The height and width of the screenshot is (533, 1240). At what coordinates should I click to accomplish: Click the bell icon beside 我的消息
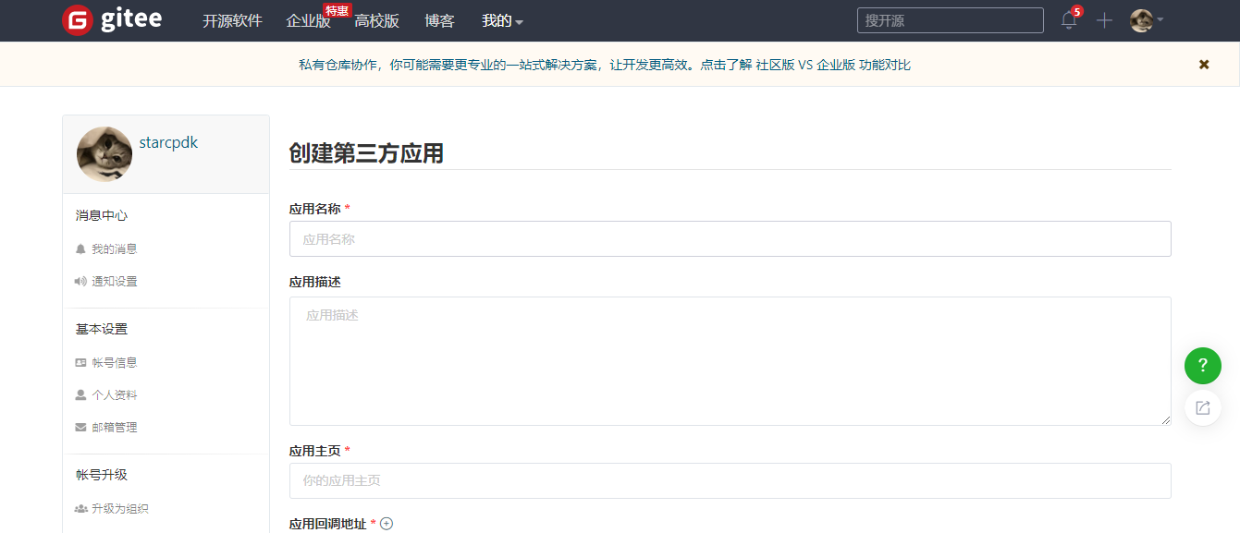click(80, 249)
